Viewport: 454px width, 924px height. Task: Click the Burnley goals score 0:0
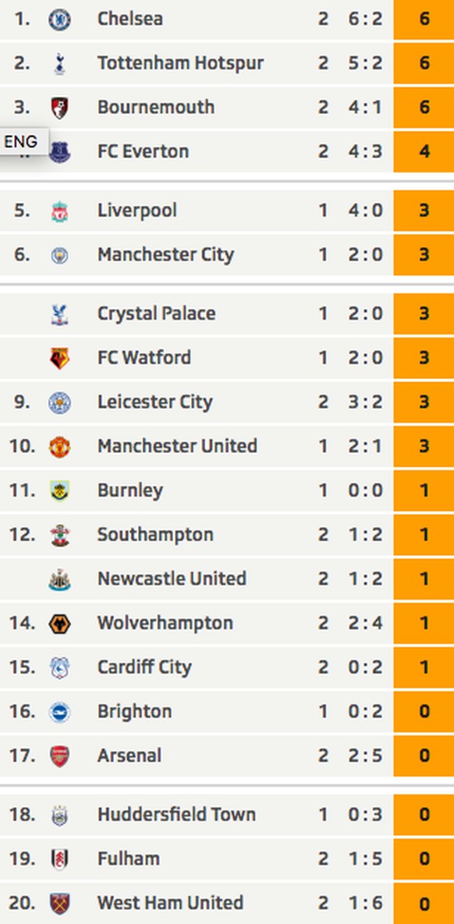click(x=365, y=490)
